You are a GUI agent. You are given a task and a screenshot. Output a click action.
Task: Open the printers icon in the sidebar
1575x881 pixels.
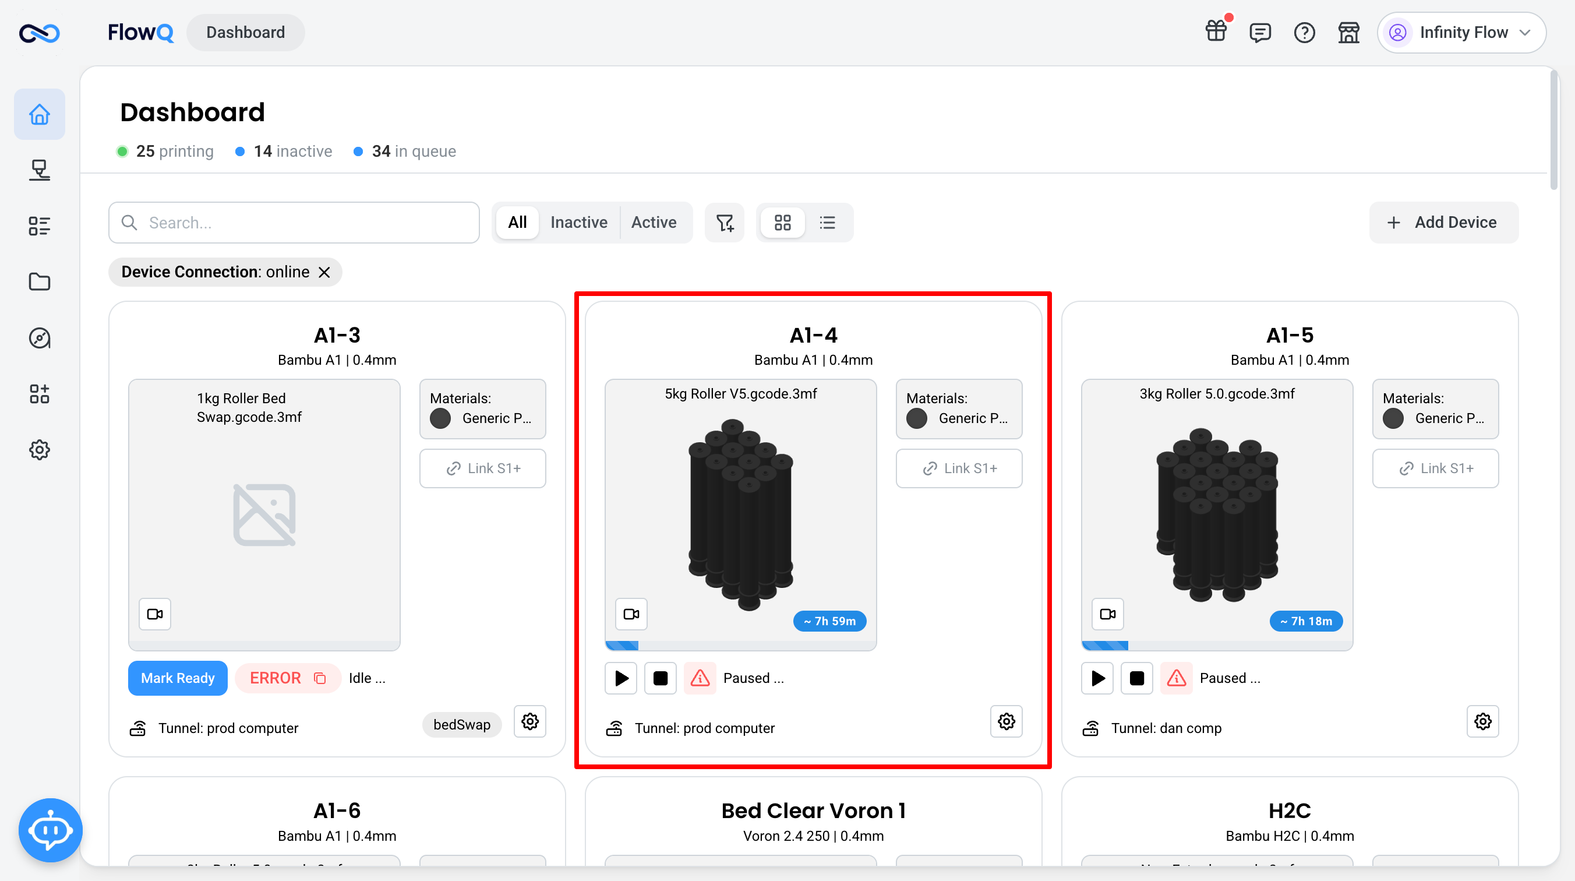(39, 170)
